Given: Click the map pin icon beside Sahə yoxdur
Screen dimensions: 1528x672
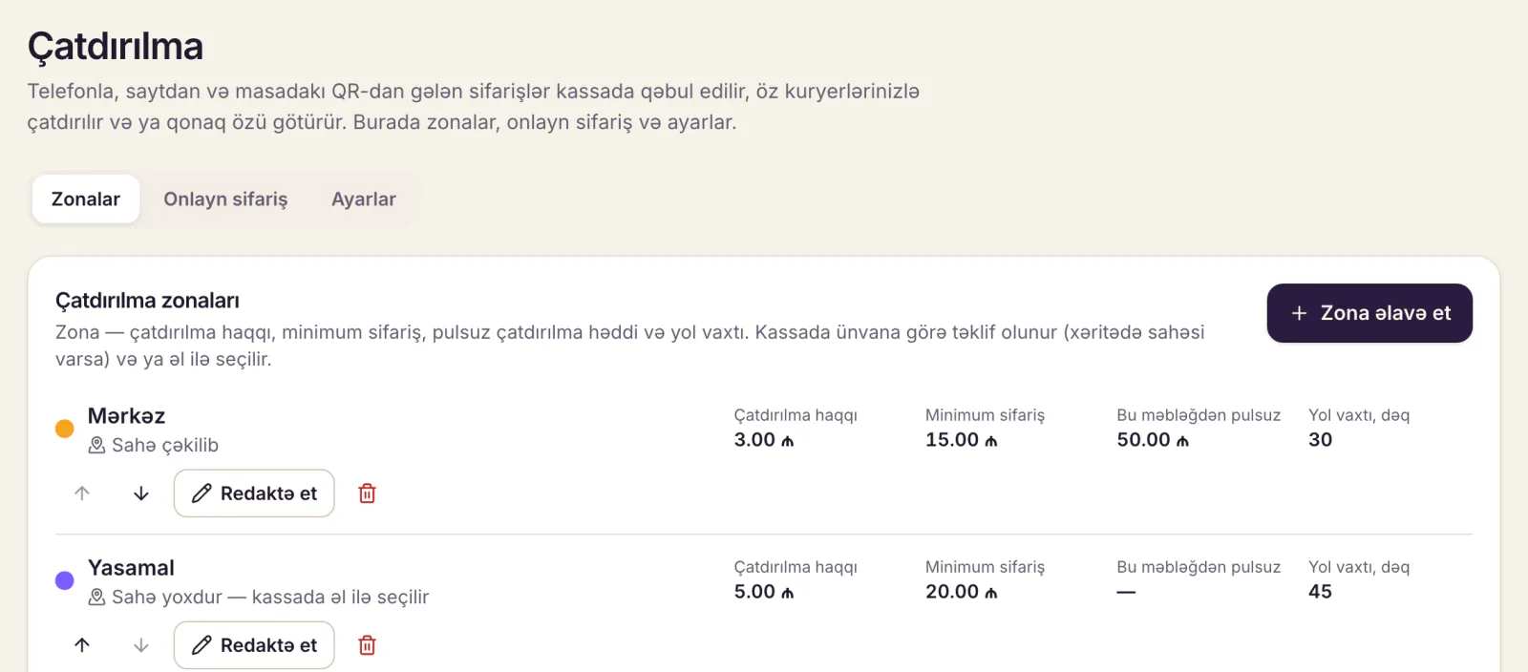Looking at the screenshot, I should pos(96,598).
